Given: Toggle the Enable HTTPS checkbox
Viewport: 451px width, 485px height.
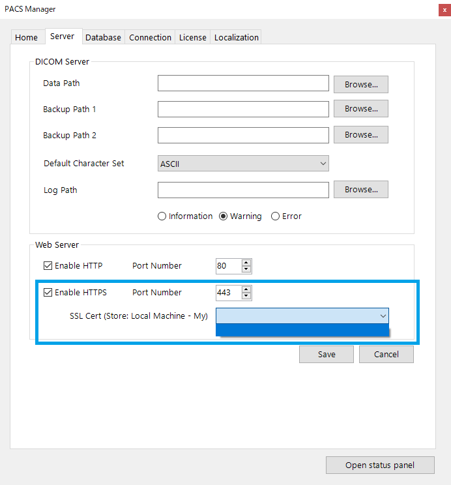Looking at the screenshot, I should (48, 292).
